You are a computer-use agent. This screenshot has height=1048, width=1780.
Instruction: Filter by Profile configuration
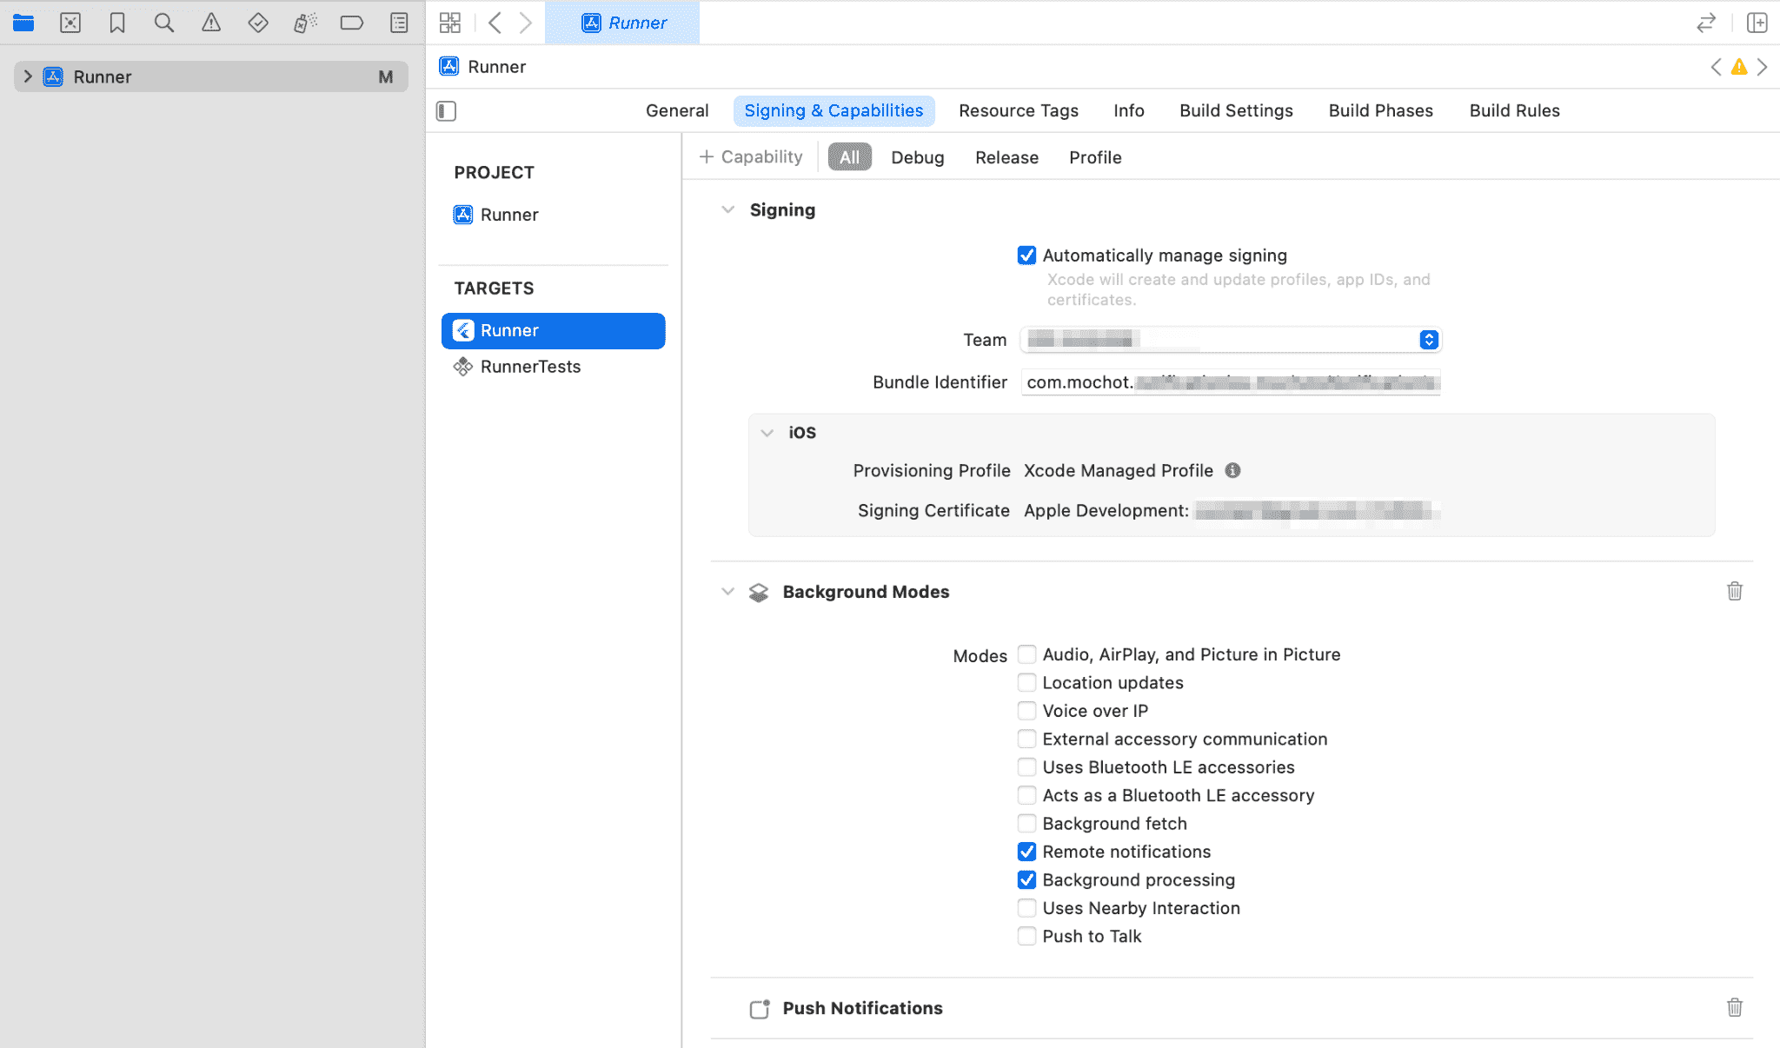1095,157
